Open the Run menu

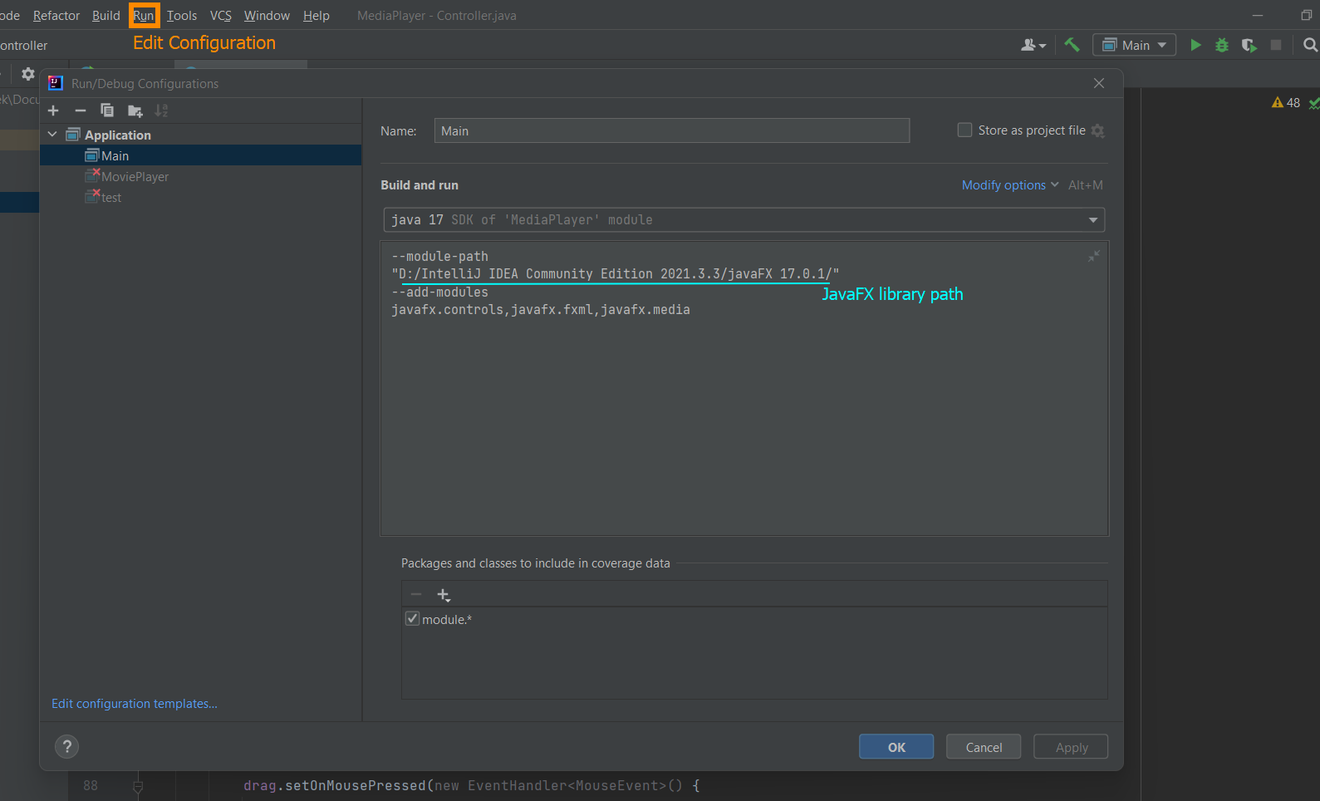click(144, 16)
